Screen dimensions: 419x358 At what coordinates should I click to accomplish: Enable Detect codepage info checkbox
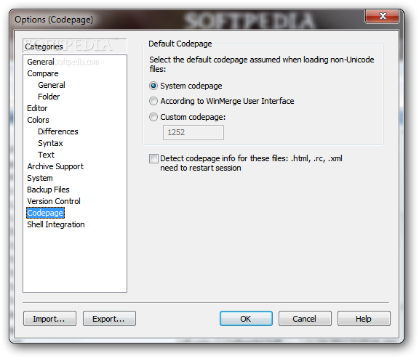point(153,158)
